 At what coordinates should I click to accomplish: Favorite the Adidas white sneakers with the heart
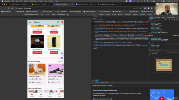pos(44,66)
